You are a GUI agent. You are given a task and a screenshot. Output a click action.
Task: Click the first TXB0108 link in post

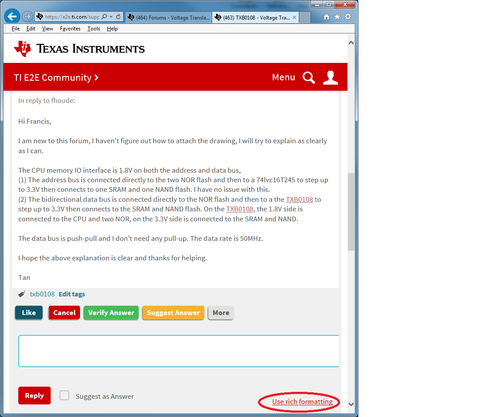pyautogui.click(x=299, y=200)
